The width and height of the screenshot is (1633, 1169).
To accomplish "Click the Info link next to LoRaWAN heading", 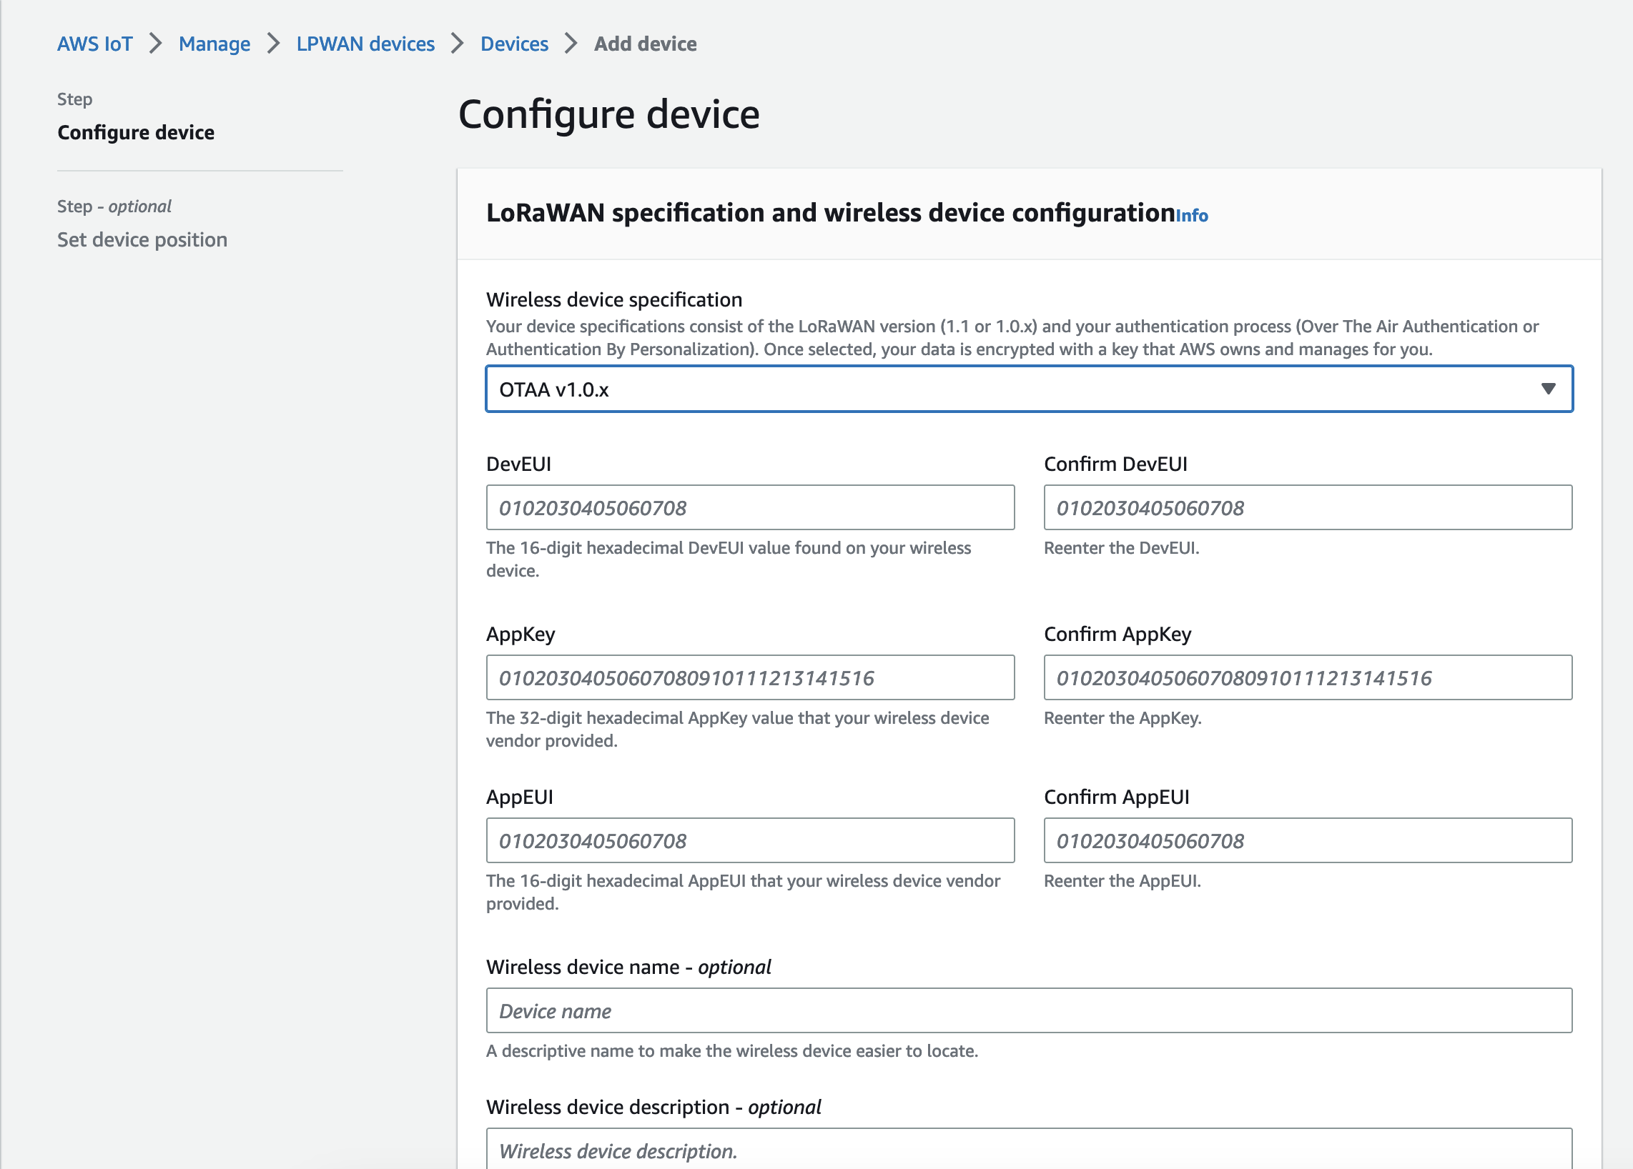I will pos(1192,216).
